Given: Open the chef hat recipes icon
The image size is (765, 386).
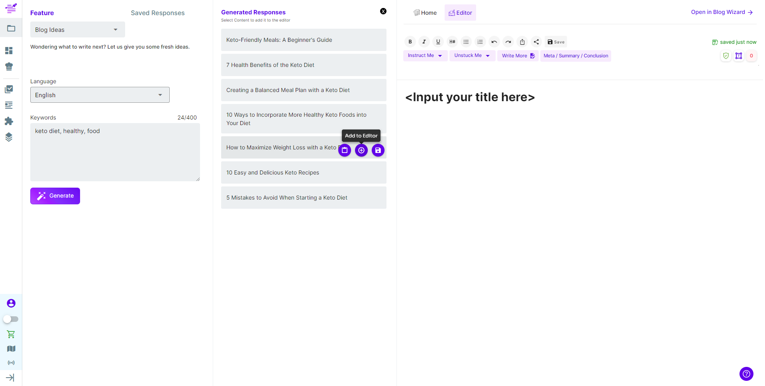Looking at the screenshot, I should [x=9, y=67].
